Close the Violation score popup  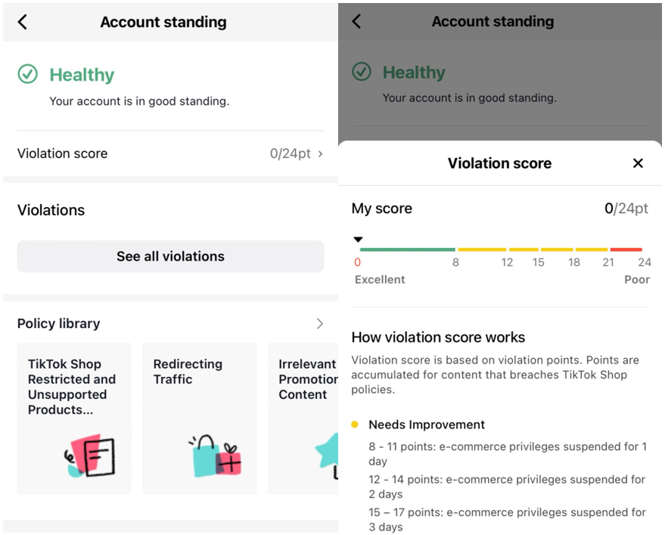[638, 163]
